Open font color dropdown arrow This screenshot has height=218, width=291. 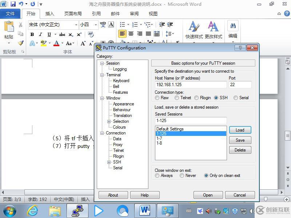pos(62,43)
